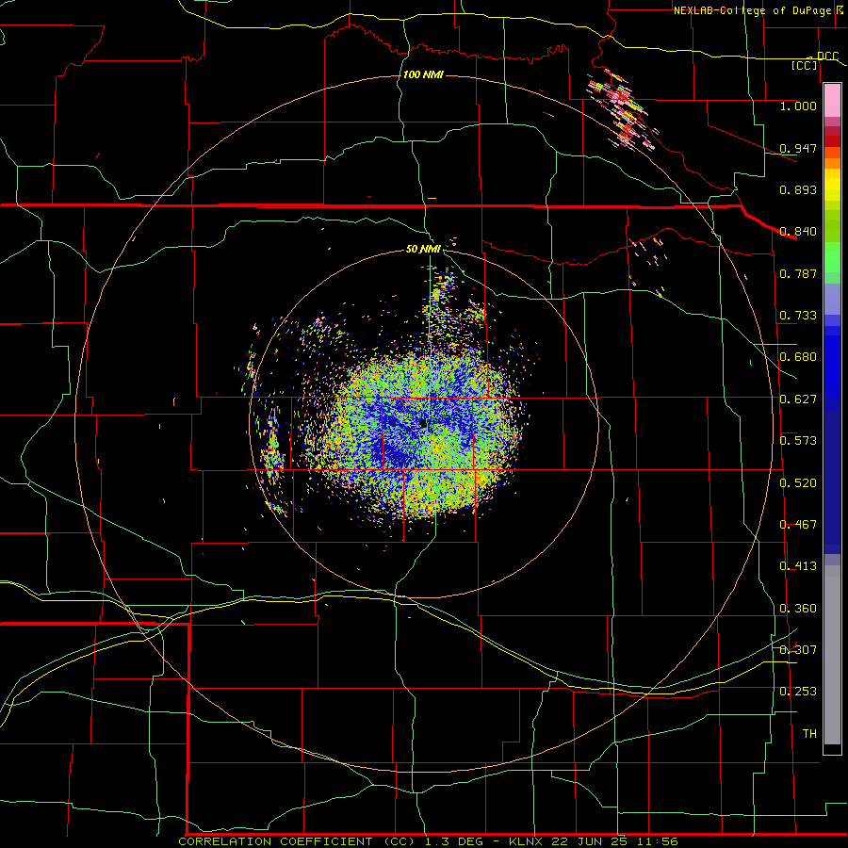Click the 0.573 scale value
The width and height of the screenshot is (848, 848).
[x=798, y=441]
